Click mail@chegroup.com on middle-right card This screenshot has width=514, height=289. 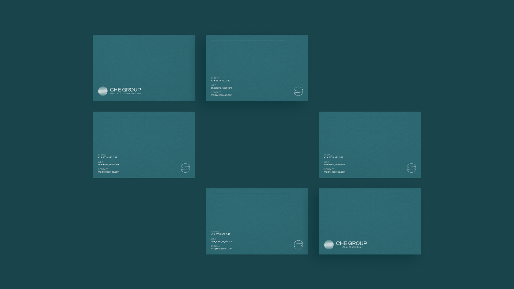pyautogui.click(x=335, y=172)
